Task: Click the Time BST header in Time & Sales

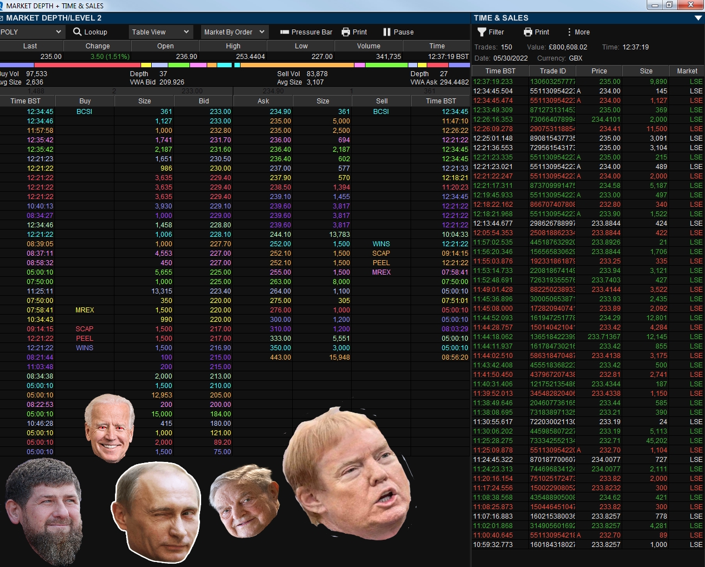Action: (x=500, y=71)
